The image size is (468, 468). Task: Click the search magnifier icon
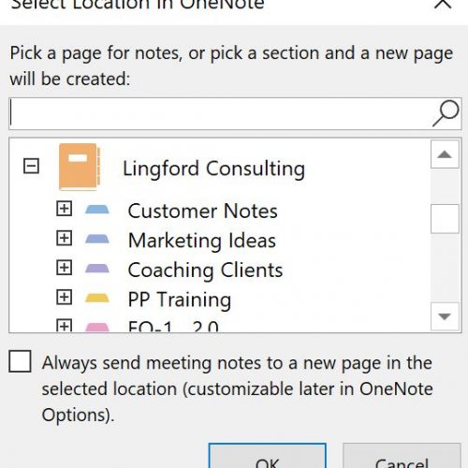click(x=446, y=113)
